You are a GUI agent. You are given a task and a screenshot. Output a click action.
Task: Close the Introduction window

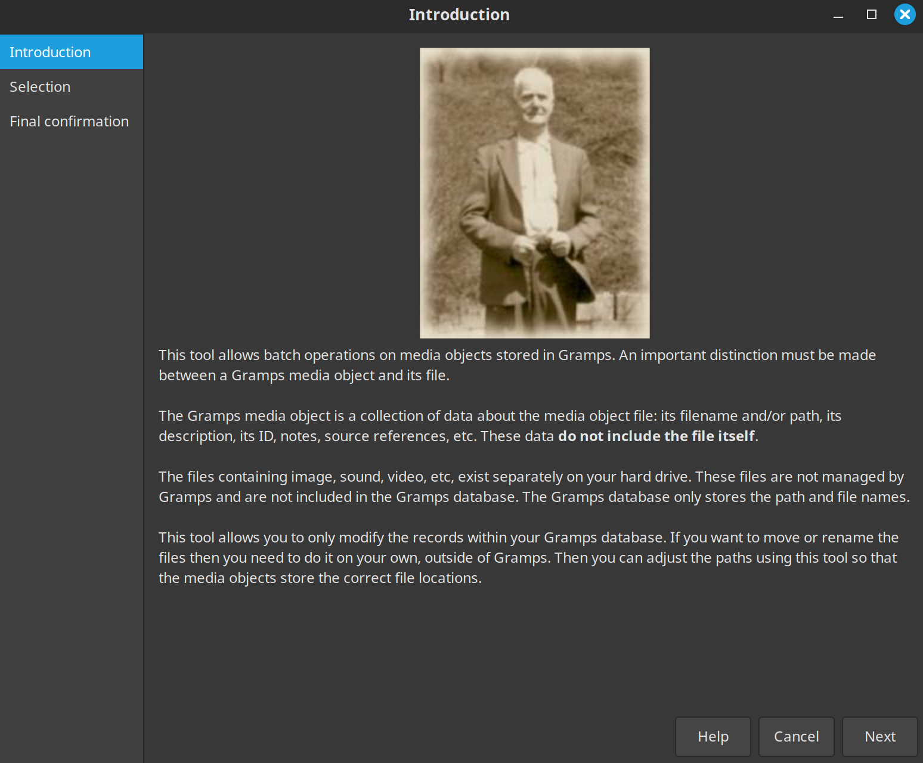pyautogui.click(x=905, y=14)
